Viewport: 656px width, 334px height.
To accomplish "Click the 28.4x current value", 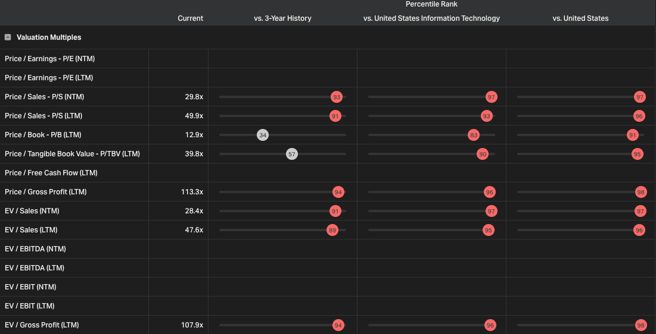I will [x=194, y=211].
